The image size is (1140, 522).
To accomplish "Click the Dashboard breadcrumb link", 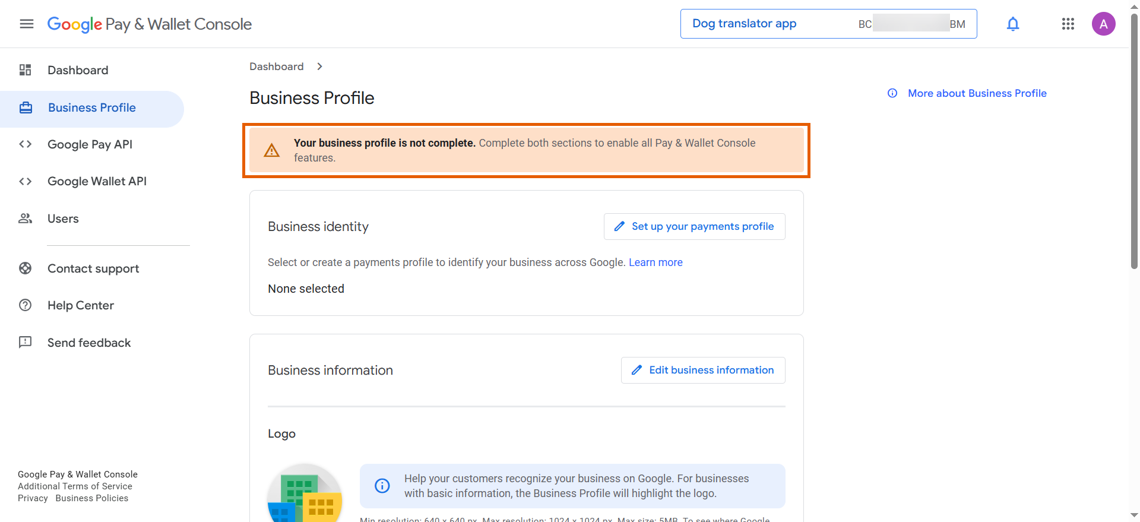I will click(277, 67).
